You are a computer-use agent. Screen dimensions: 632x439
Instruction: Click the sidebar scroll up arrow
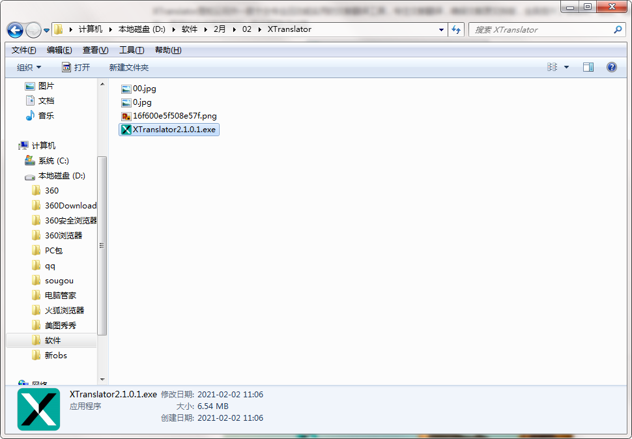pyautogui.click(x=102, y=84)
